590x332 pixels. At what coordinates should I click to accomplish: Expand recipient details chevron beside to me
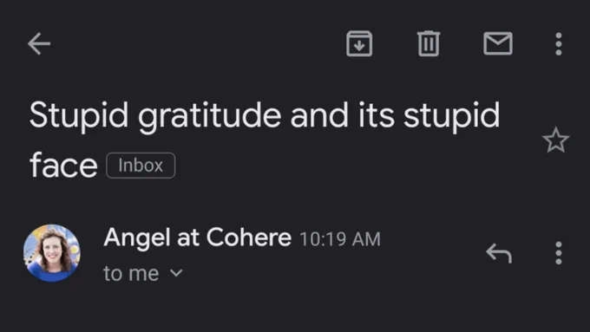[x=176, y=273]
